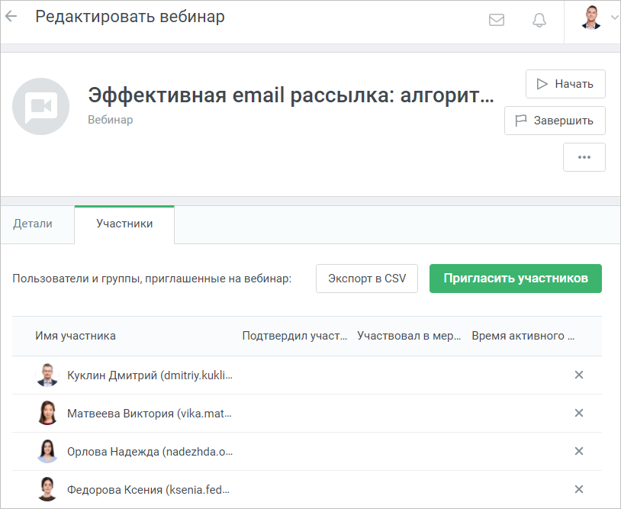This screenshot has width=621, height=509.
Task: Remove participant Матвеева Виктория
Action: click(578, 413)
